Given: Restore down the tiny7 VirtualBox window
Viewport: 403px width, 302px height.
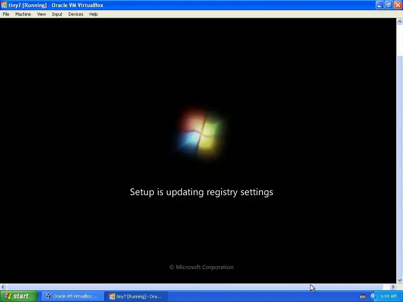Looking at the screenshot, I should (x=389, y=5).
